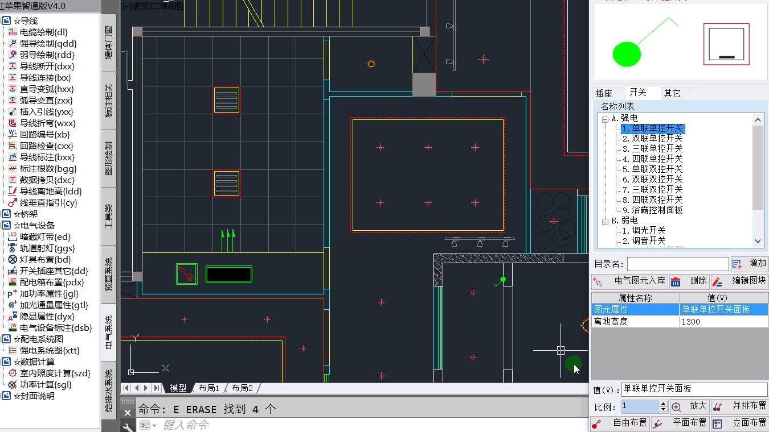Click the 电气图元入库 button
This screenshot has width=769, height=432.
[629, 281]
